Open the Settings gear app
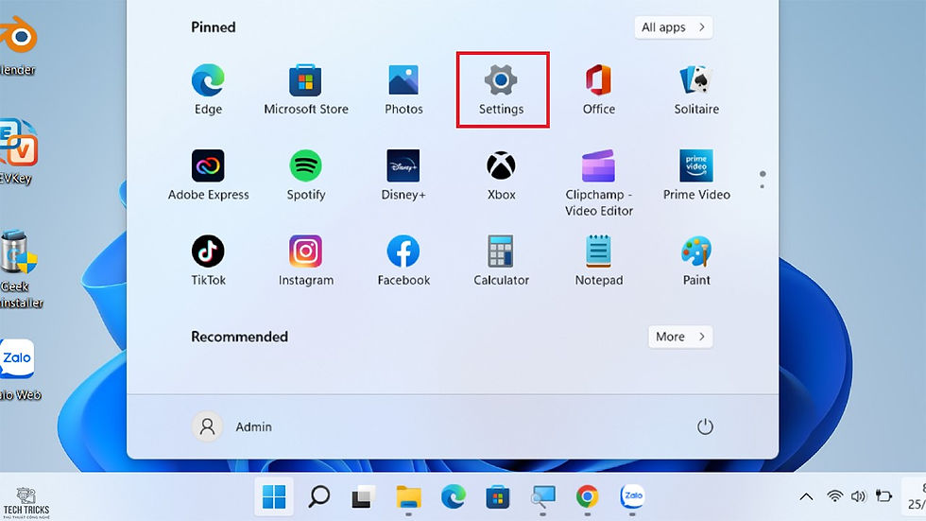This screenshot has height=521, width=926. click(502, 90)
